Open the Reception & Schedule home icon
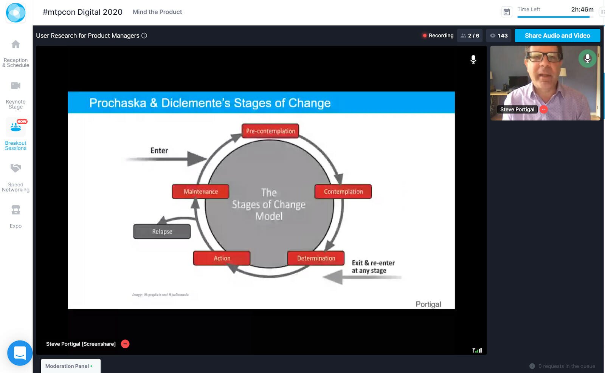The image size is (605, 373). point(16,45)
